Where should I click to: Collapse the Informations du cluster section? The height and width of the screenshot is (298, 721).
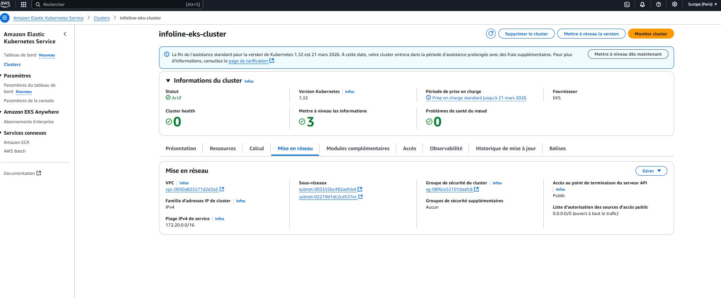[x=168, y=81]
